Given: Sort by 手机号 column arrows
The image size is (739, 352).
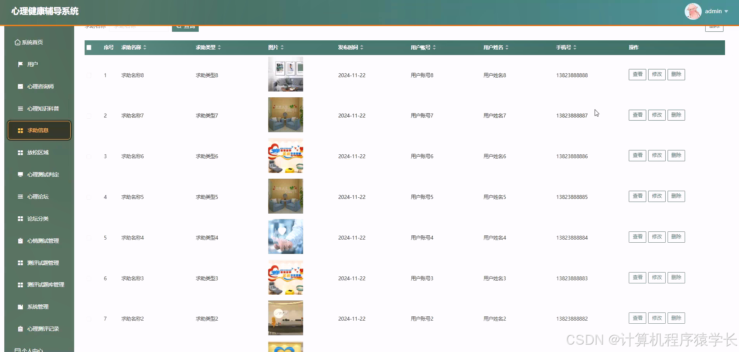Looking at the screenshot, I should coord(575,47).
